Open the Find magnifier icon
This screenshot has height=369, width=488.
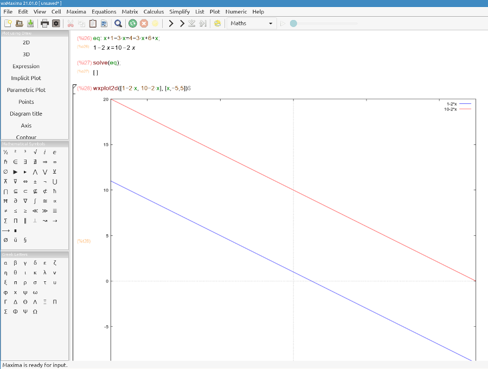point(118,23)
